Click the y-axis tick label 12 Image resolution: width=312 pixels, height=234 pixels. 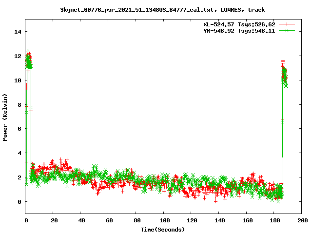pyautogui.click(x=18, y=56)
